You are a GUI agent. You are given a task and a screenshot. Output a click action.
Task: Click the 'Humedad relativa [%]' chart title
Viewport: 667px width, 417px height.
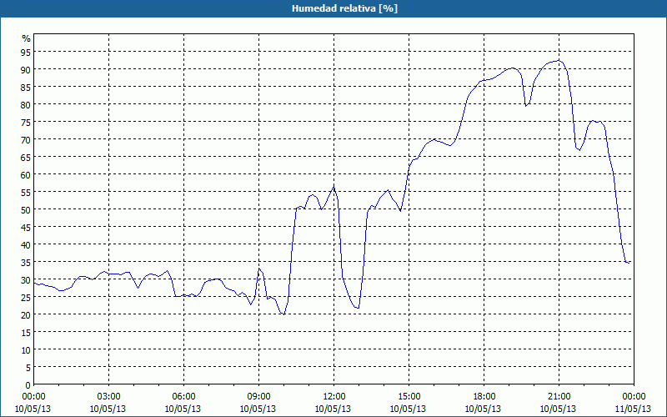pos(344,8)
